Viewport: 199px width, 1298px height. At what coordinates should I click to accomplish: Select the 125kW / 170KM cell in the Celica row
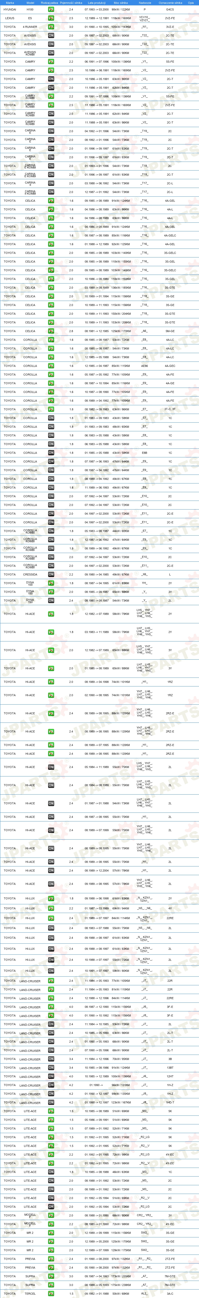tap(120, 331)
